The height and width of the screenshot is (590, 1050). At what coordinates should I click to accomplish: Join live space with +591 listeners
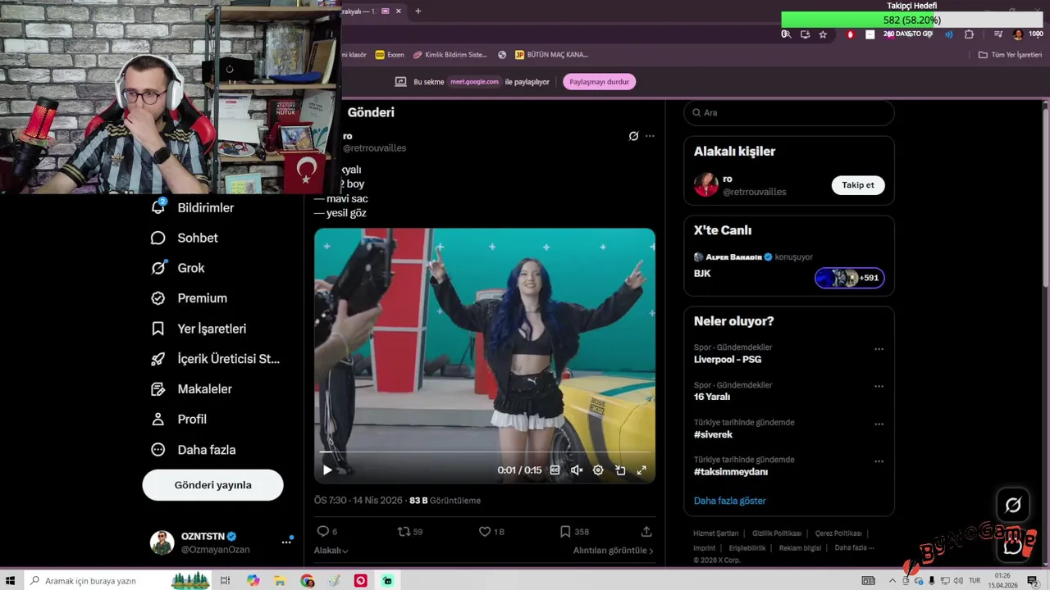pyautogui.click(x=849, y=278)
